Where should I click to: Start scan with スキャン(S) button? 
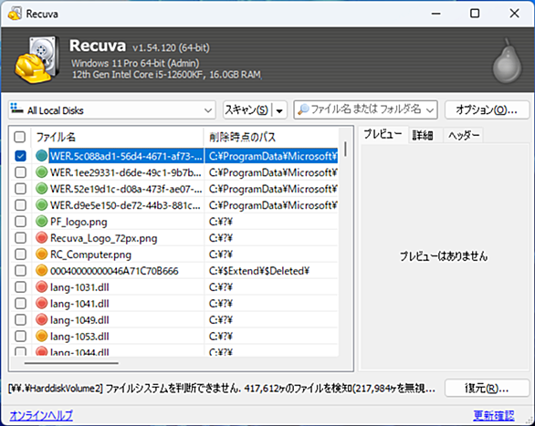pyautogui.click(x=247, y=110)
